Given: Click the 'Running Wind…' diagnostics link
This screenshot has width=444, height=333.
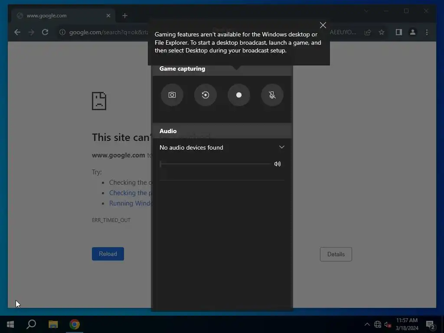Looking at the screenshot, I should coord(131,203).
